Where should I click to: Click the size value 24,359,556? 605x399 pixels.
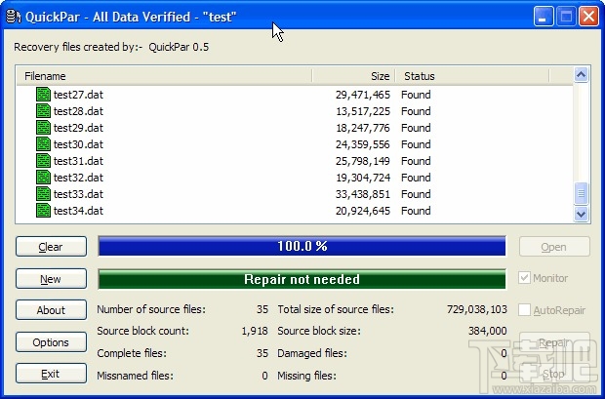(363, 144)
